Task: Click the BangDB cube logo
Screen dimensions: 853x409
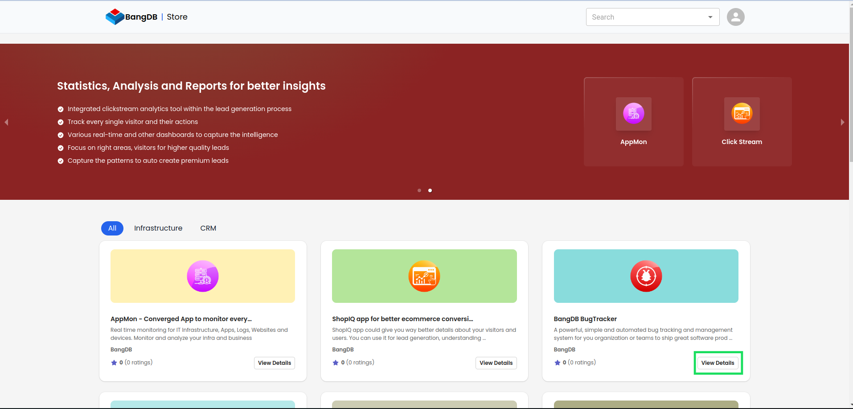Action: click(115, 17)
